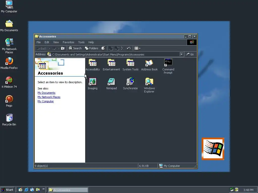Launch Internet Explorer from quick launch
This screenshot has height=193, width=258.
coord(26,190)
